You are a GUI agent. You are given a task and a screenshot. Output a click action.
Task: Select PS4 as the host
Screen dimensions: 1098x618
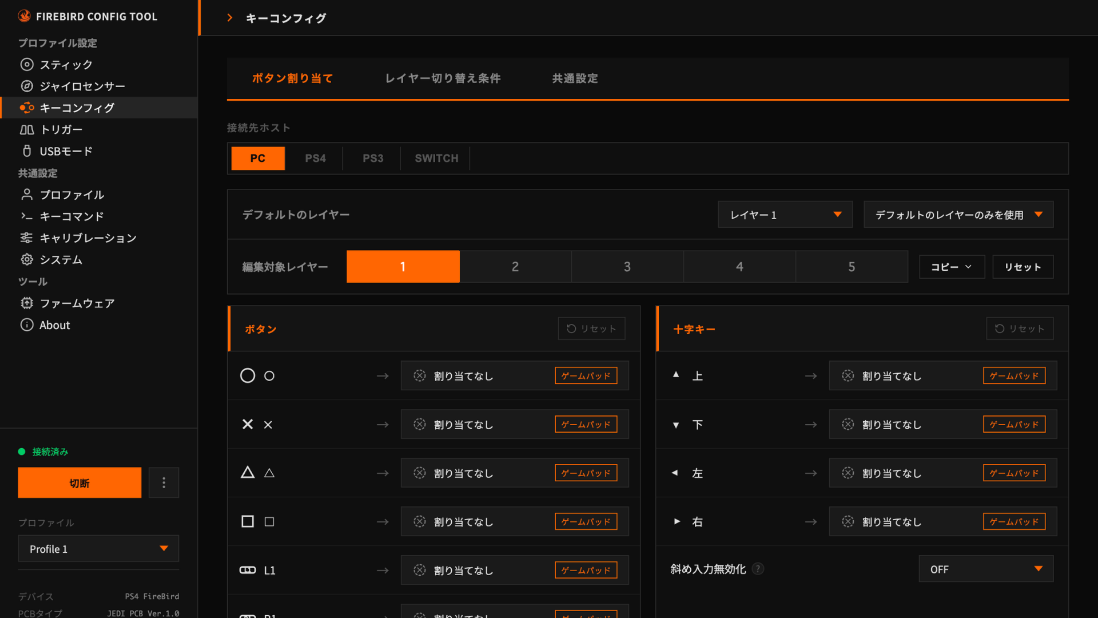315,158
